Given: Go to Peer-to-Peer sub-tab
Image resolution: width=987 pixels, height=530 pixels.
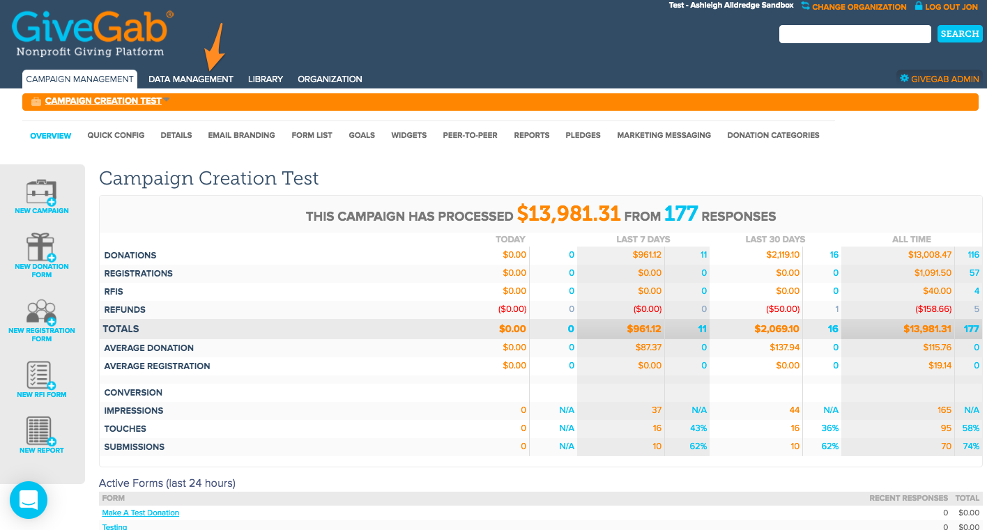Looking at the screenshot, I should click(470, 135).
